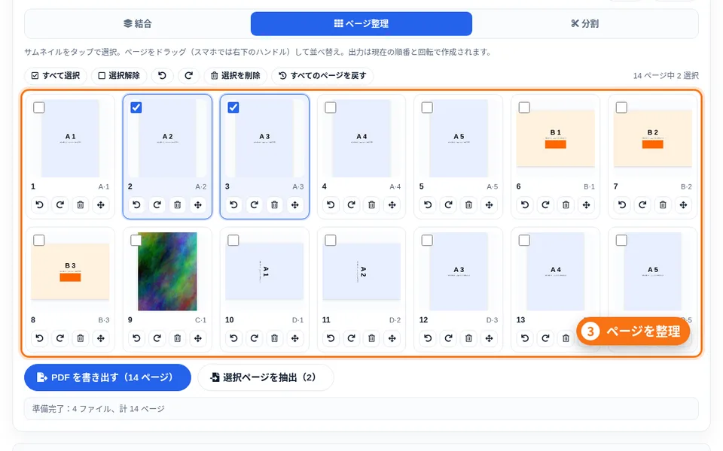Delete page 3 with trash icon

point(274,204)
